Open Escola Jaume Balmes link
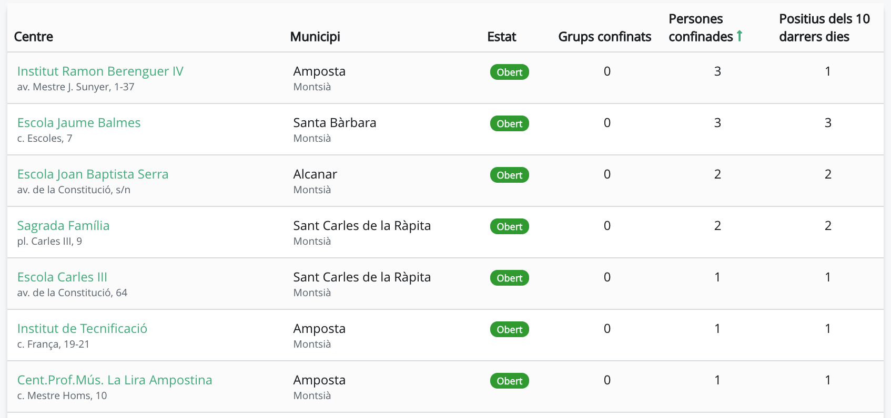This screenshot has width=891, height=418. click(x=79, y=123)
